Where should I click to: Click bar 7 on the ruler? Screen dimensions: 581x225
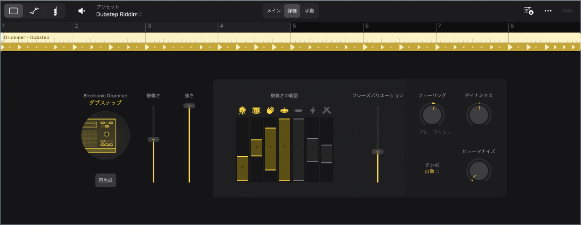point(439,26)
